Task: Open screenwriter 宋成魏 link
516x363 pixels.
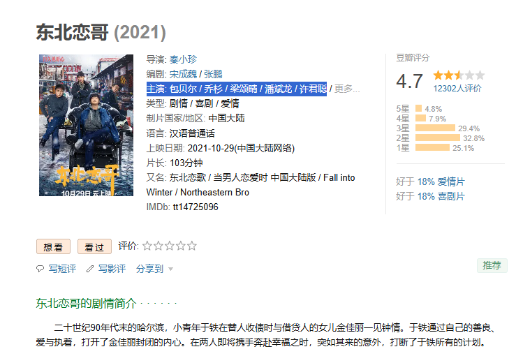Action: click(183, 74)
